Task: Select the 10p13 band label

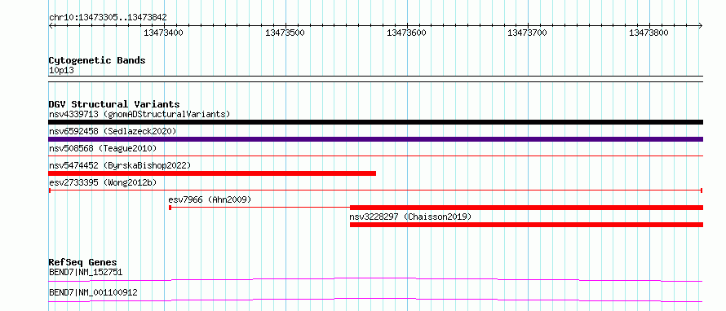Action: (x=61, y=71)
